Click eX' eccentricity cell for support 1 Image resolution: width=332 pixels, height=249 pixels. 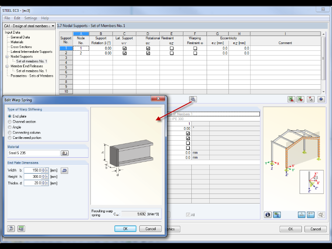point(218,48)
